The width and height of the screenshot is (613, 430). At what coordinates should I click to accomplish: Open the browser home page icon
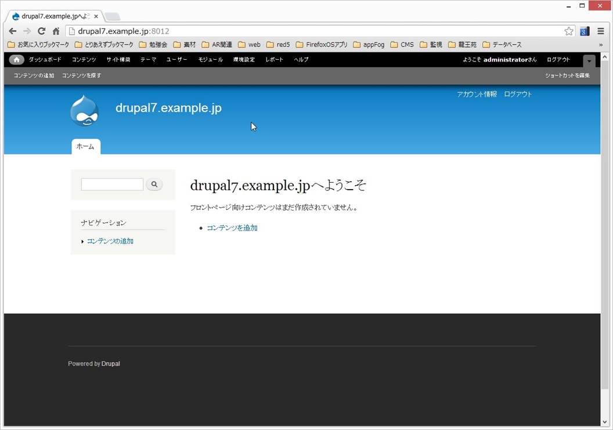click(x=56, y=31)
